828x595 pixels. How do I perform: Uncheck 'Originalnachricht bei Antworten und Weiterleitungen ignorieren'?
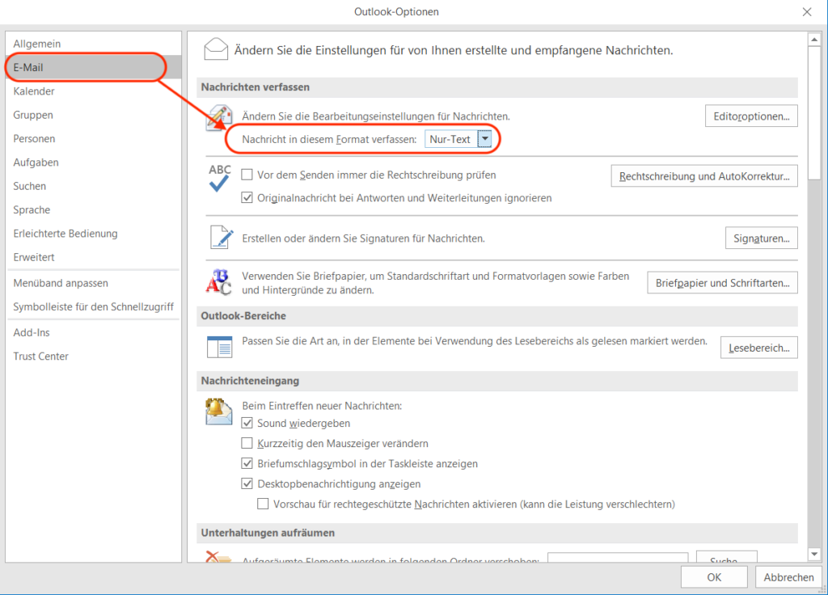(x=247, y=198)
